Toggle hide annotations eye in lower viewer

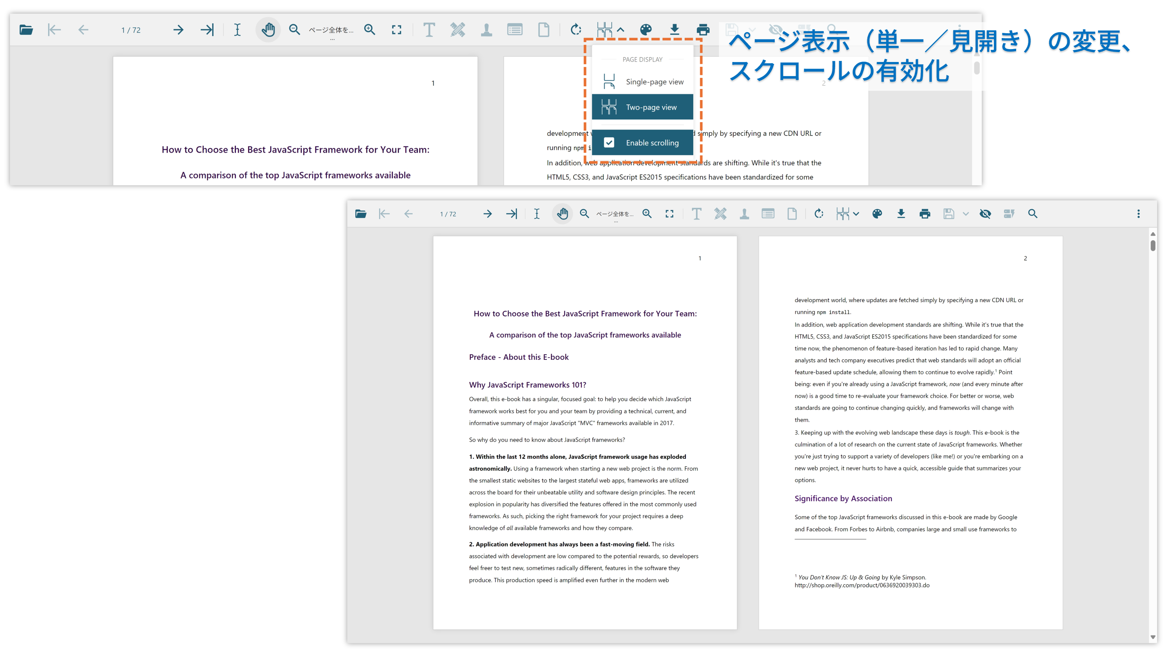pyautogui.click(x=985, y=214)
